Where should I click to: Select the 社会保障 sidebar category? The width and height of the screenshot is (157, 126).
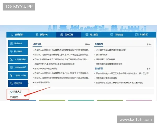(18, 51)
